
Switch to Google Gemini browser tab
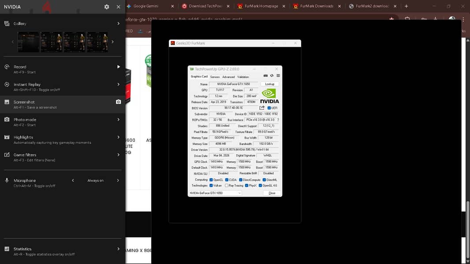tap(146, 6)
